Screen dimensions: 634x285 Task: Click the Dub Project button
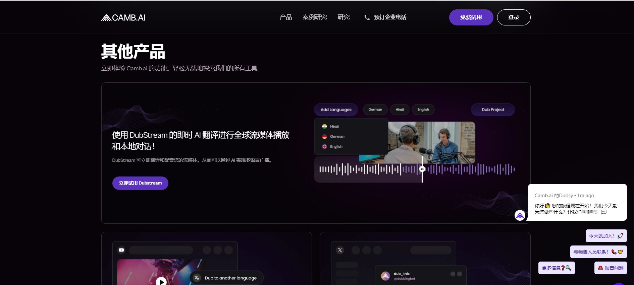pos(493,110)
